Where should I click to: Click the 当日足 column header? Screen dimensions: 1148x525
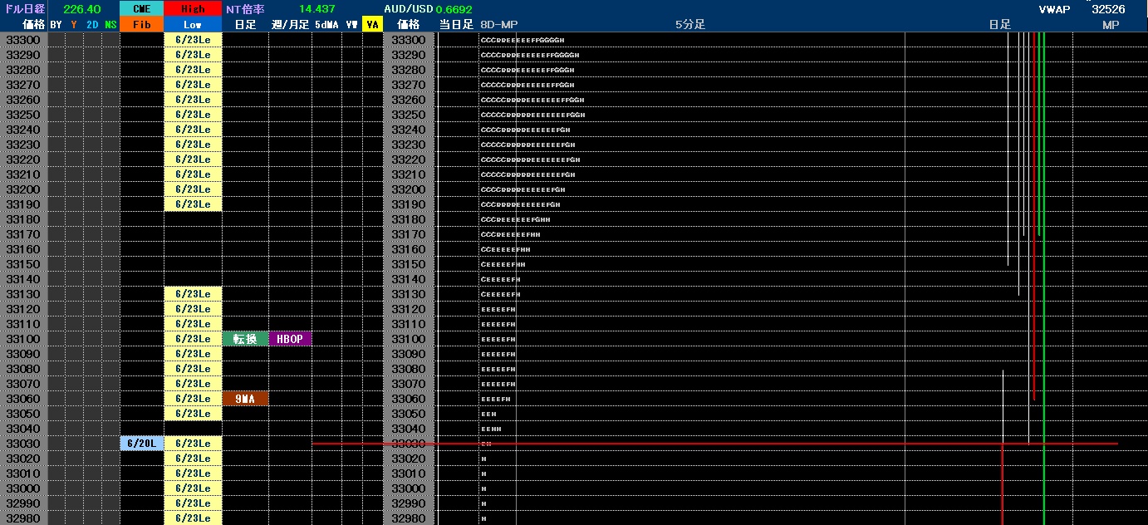(x=456, y=24)
